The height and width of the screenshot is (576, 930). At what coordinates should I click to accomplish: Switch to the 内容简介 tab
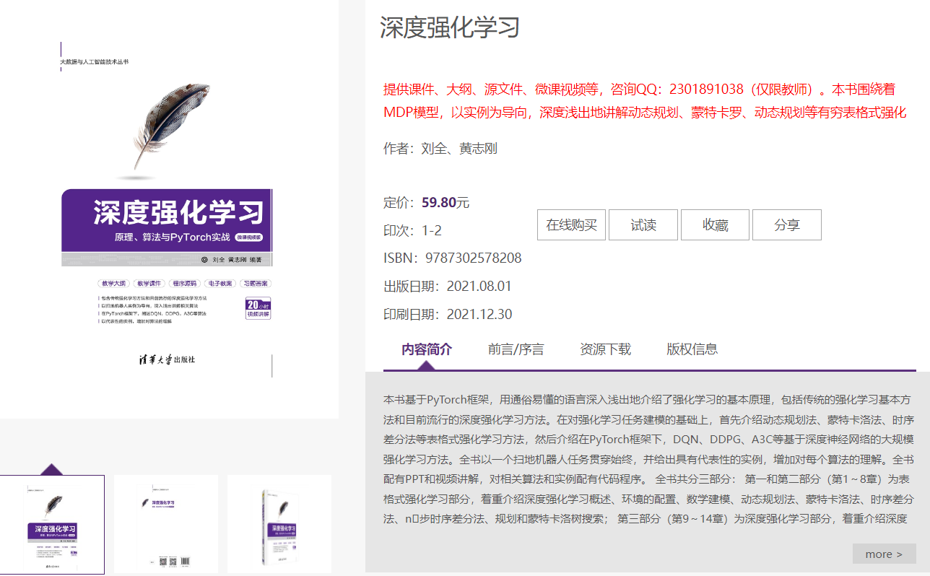(x=427, y=349)
